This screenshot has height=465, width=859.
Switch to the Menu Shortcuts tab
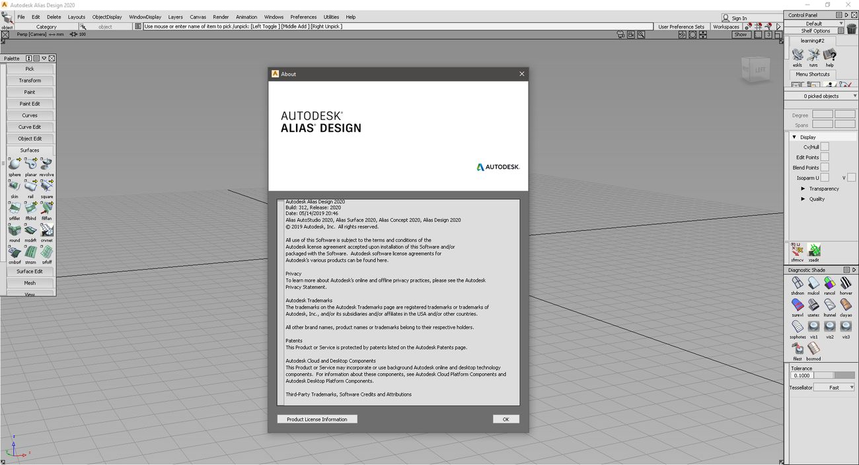pyautogui.click(x=812, y=74)
